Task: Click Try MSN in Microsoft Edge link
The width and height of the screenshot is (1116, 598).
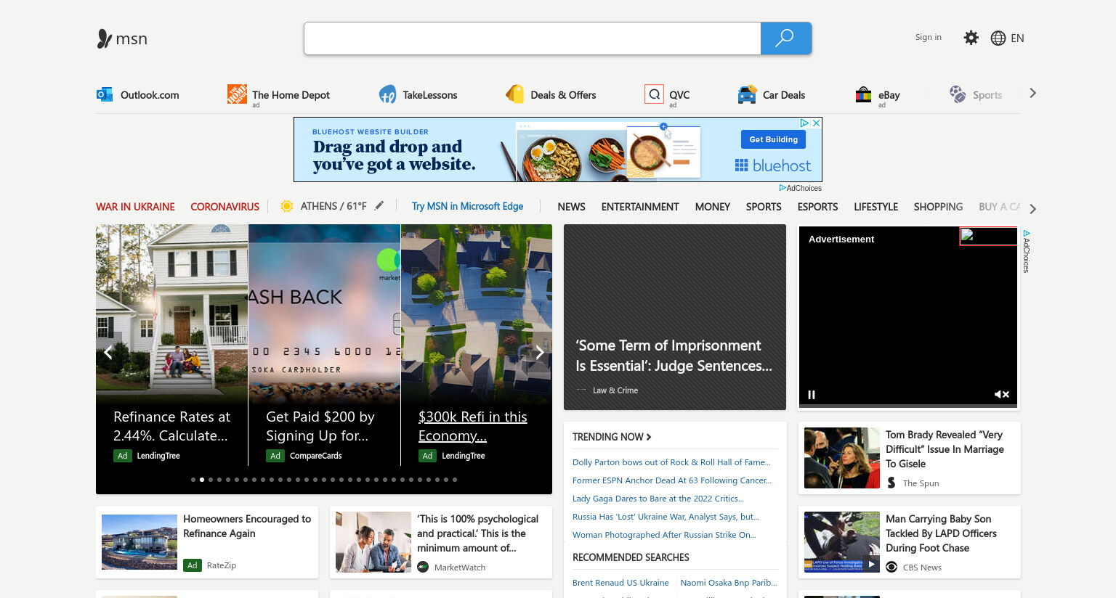Action: pyautogui.click(x=467, y=206)
